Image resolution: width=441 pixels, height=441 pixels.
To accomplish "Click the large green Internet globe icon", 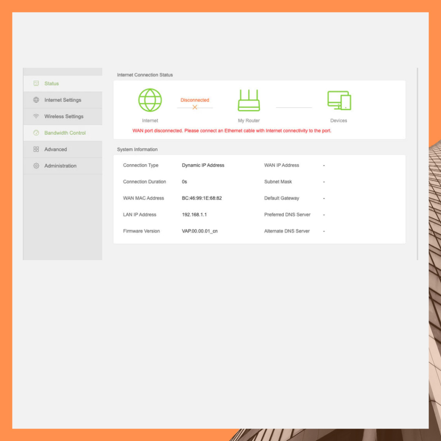I will (150, 100).
